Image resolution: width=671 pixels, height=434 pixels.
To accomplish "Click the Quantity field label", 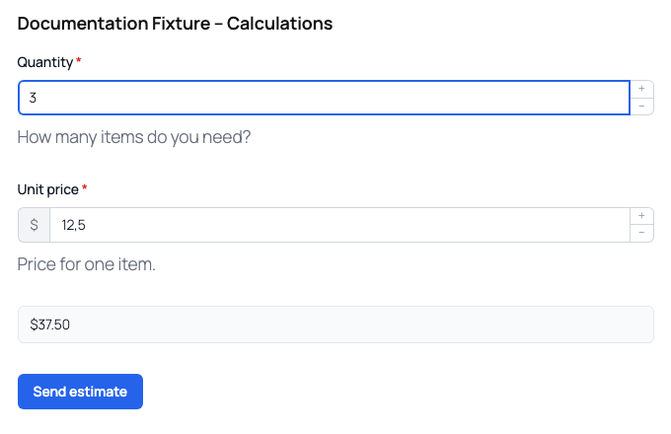I will click(45, 62).
